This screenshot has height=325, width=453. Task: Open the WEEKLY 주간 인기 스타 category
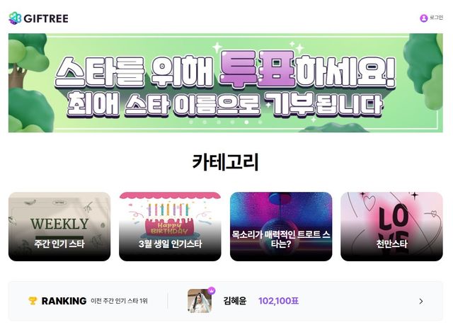[59, 227]
